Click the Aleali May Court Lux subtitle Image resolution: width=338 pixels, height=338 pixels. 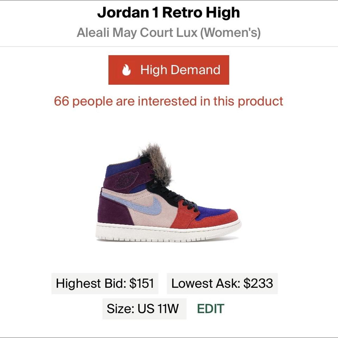168,33
